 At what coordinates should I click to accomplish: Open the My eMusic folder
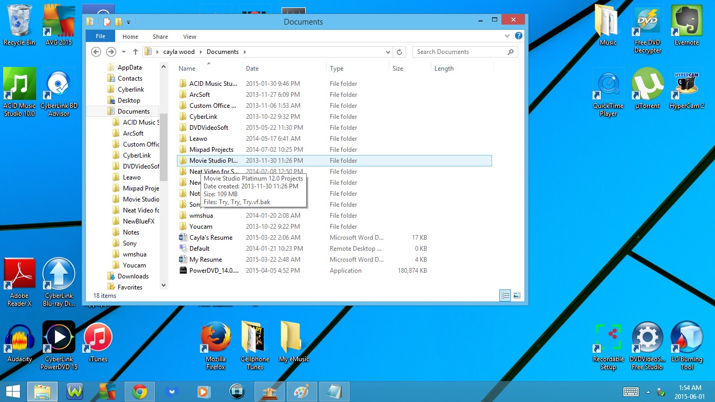[294, 341]
